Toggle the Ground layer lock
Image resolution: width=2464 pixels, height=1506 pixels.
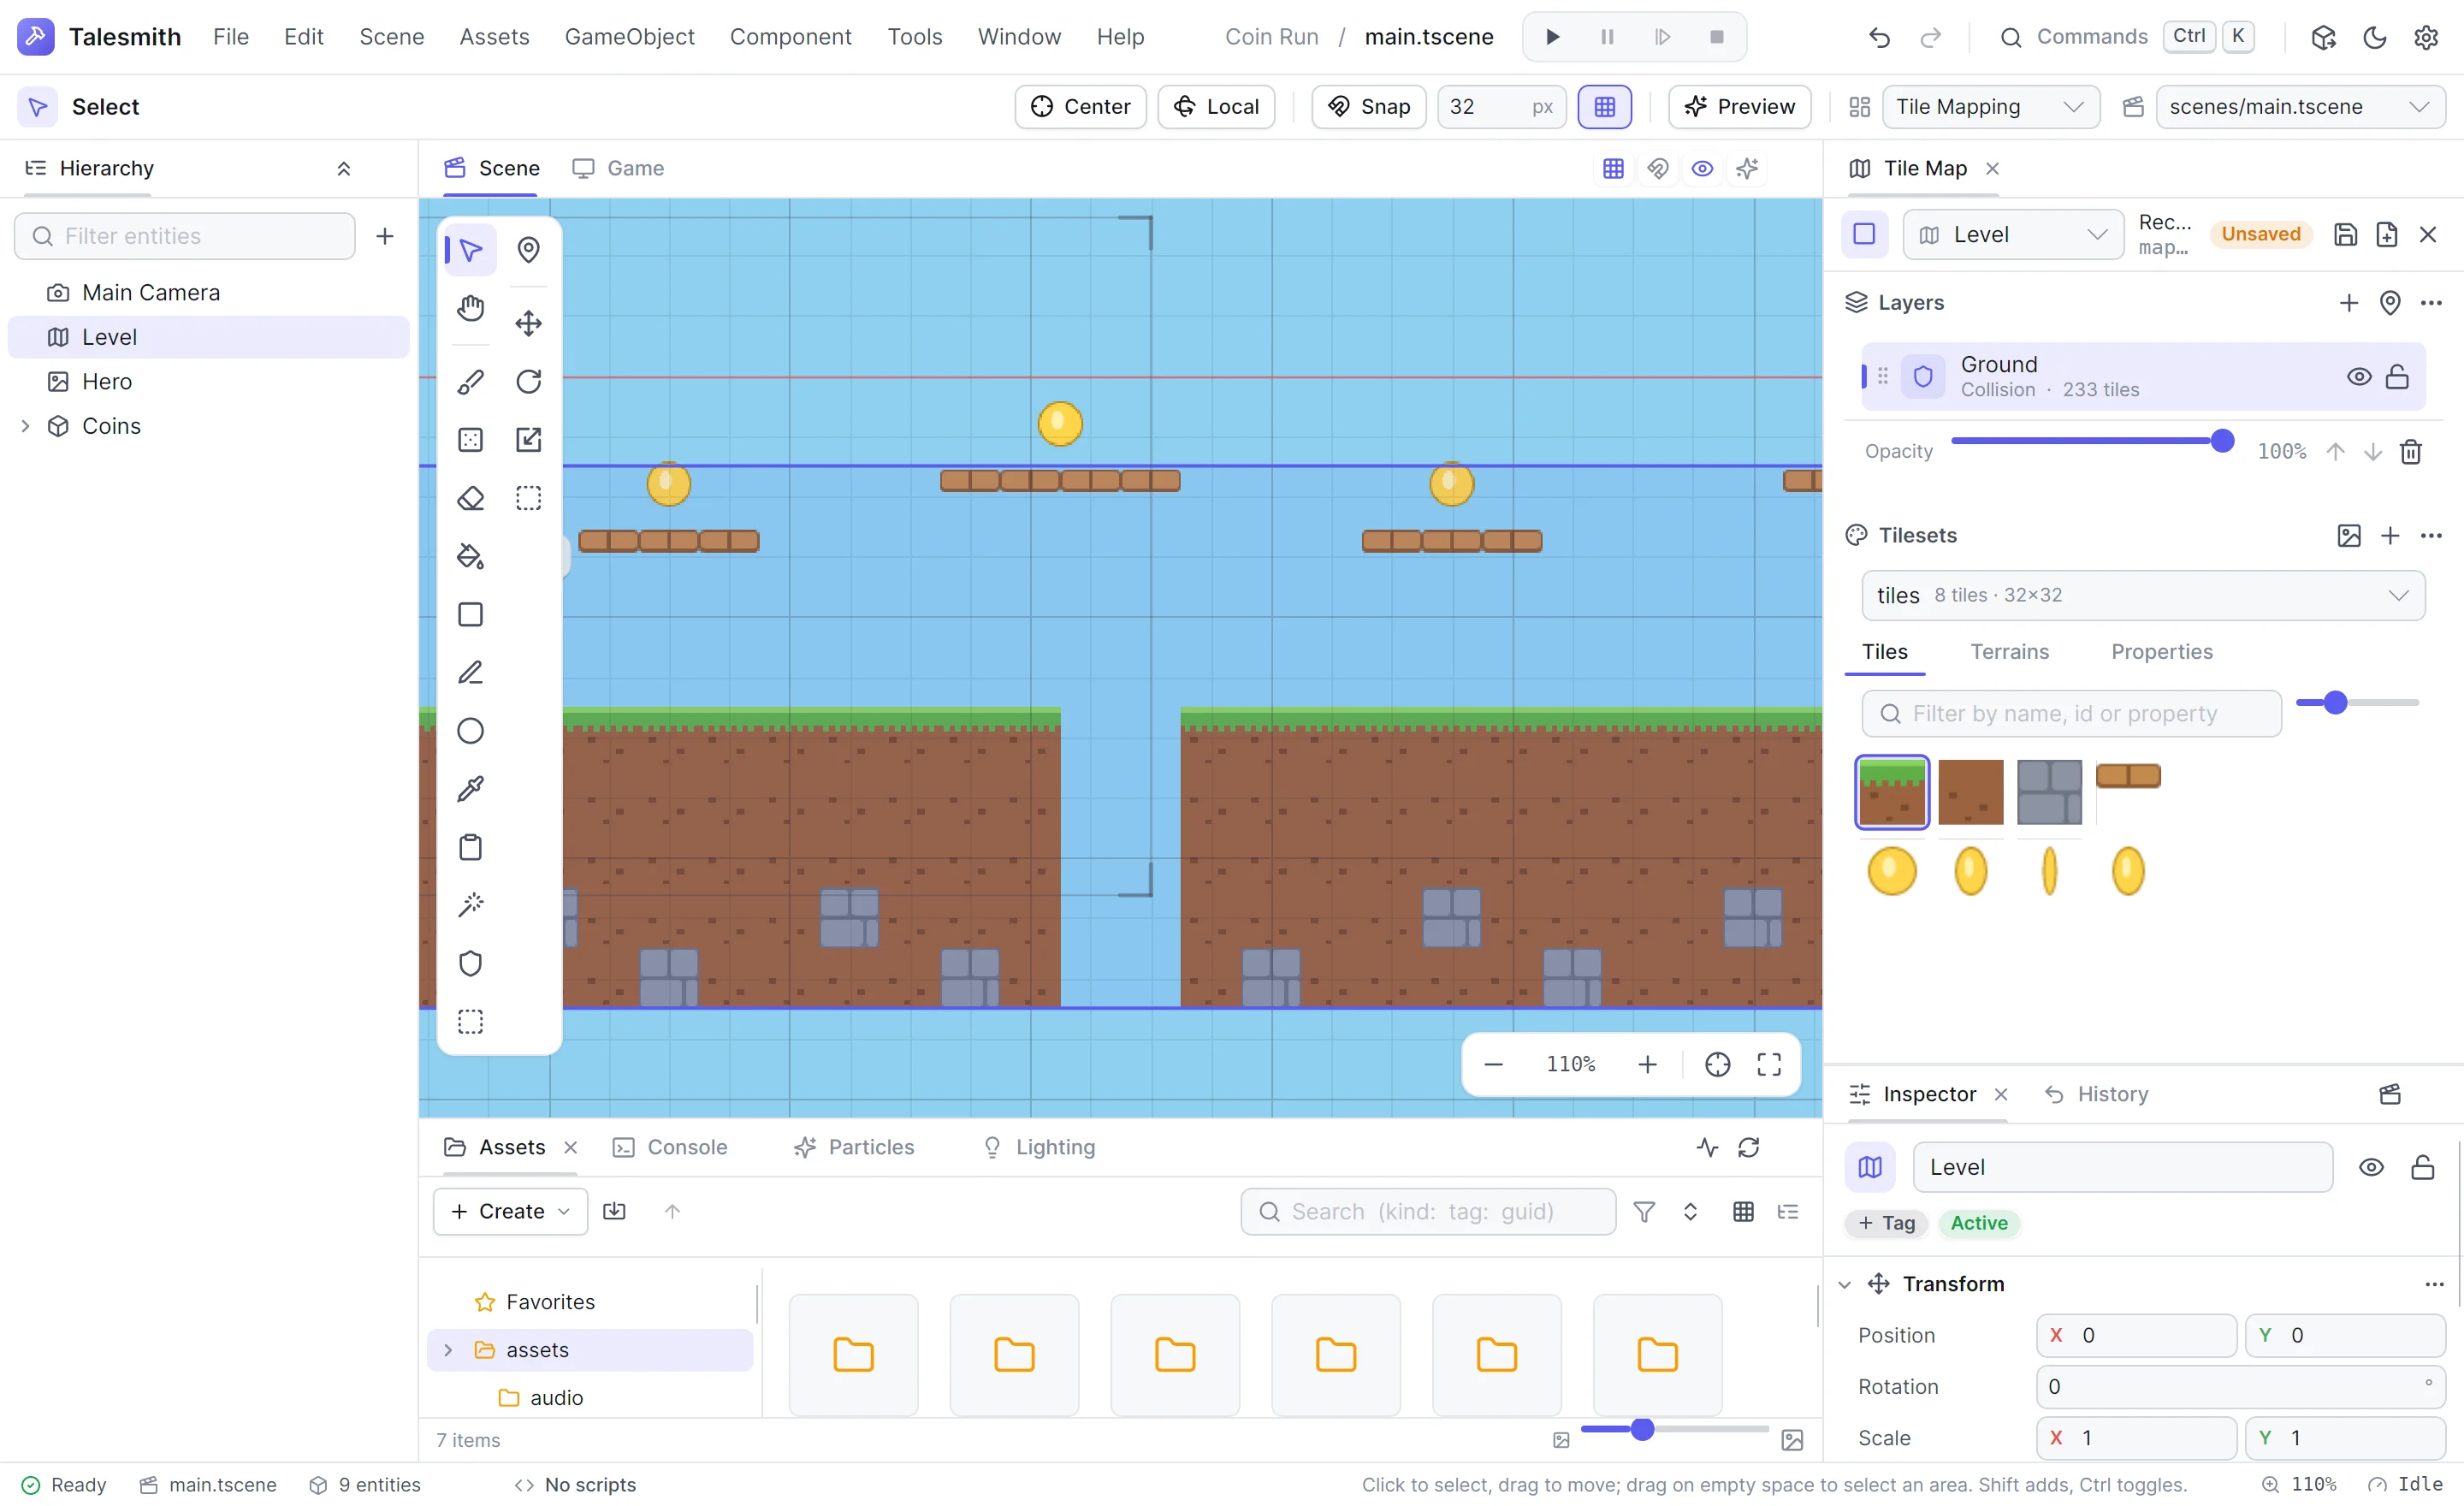point(2396,377)
